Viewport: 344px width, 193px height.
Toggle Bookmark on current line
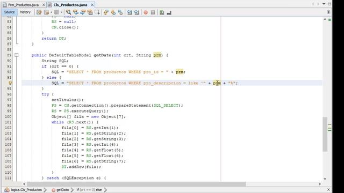pos(120,12)
